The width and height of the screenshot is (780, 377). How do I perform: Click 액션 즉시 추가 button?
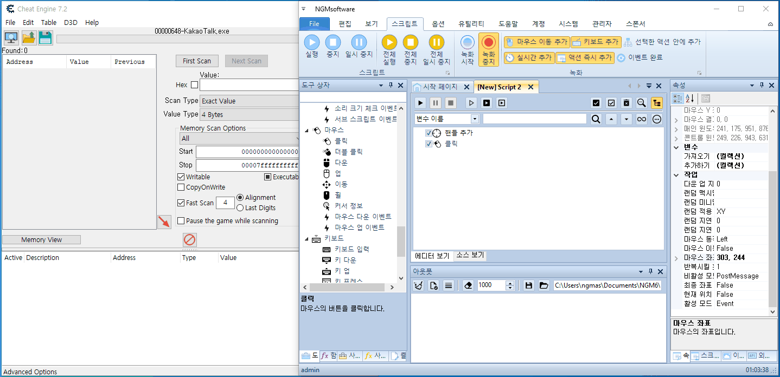click(x=585, y=57)
